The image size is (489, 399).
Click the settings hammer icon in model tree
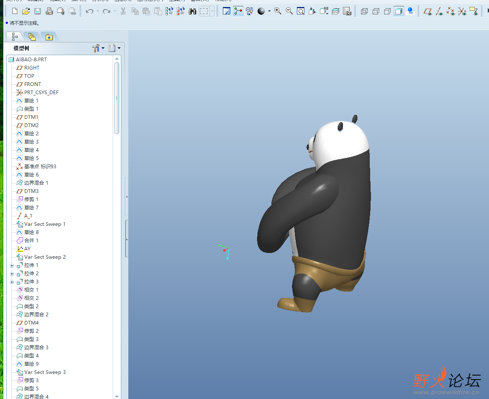tap(96, 48)
